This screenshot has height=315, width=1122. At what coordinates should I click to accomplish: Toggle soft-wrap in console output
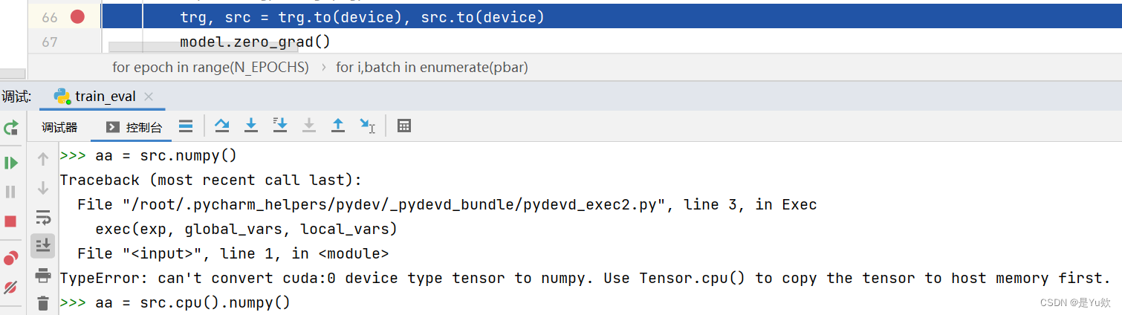point(43,218)
